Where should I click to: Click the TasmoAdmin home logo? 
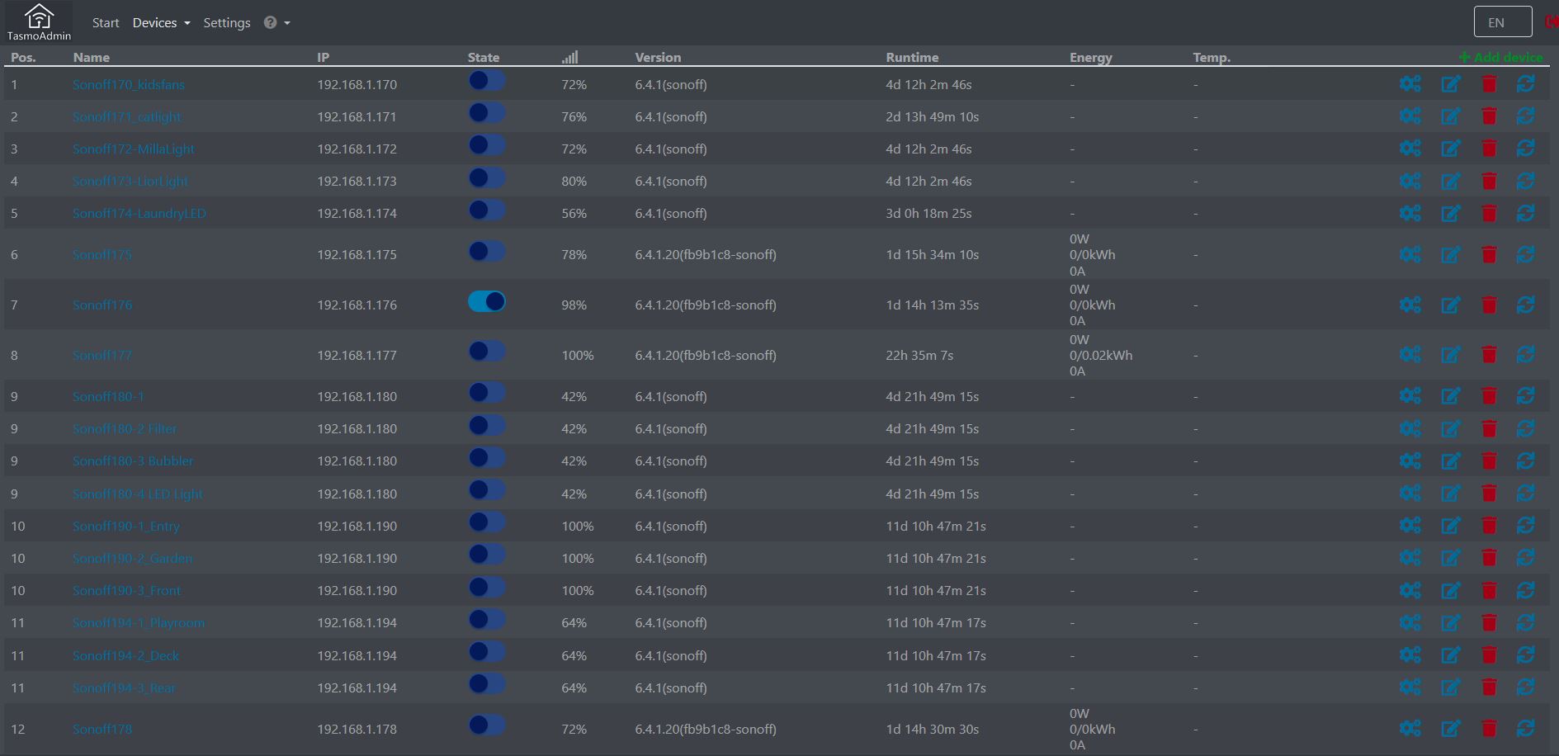(39, 22)
